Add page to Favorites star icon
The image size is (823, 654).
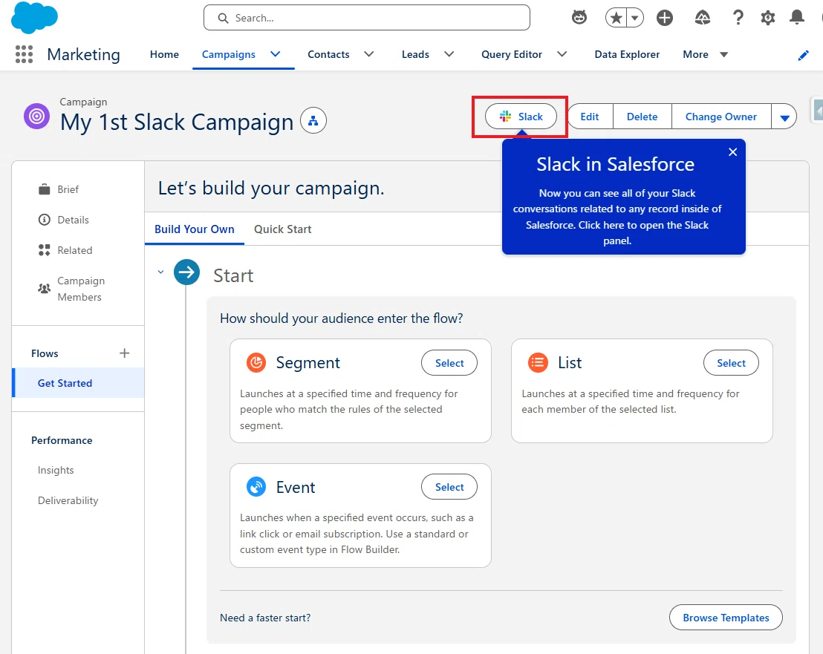[617, 18]
